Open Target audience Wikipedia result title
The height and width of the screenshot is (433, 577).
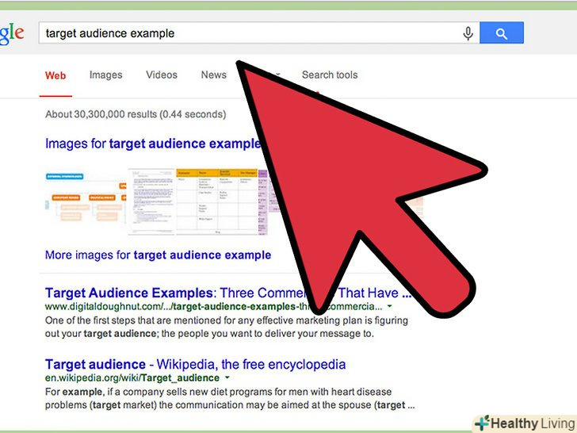196,364
